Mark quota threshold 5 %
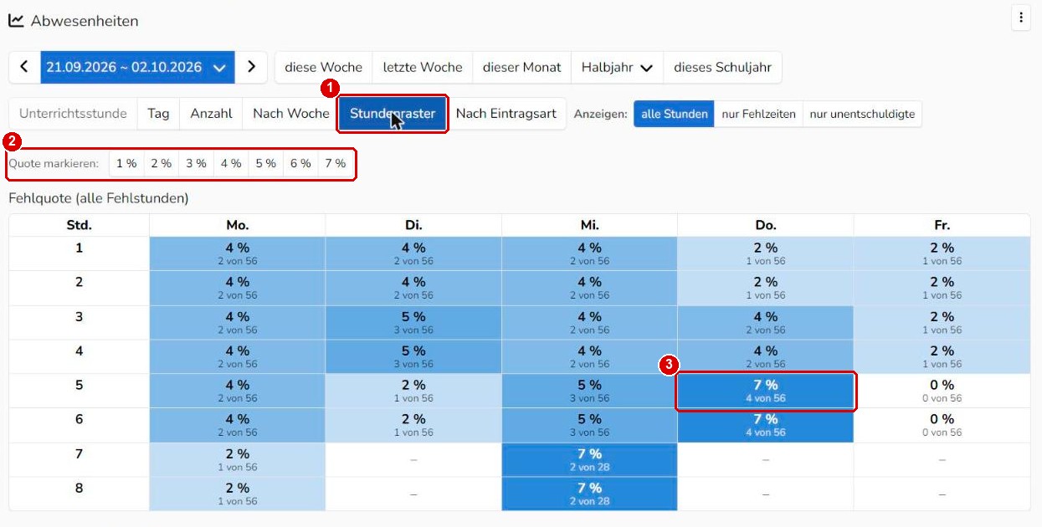The height and width of the screenshot is (527, 1042). pyautogui.click(x=265, y=163)
